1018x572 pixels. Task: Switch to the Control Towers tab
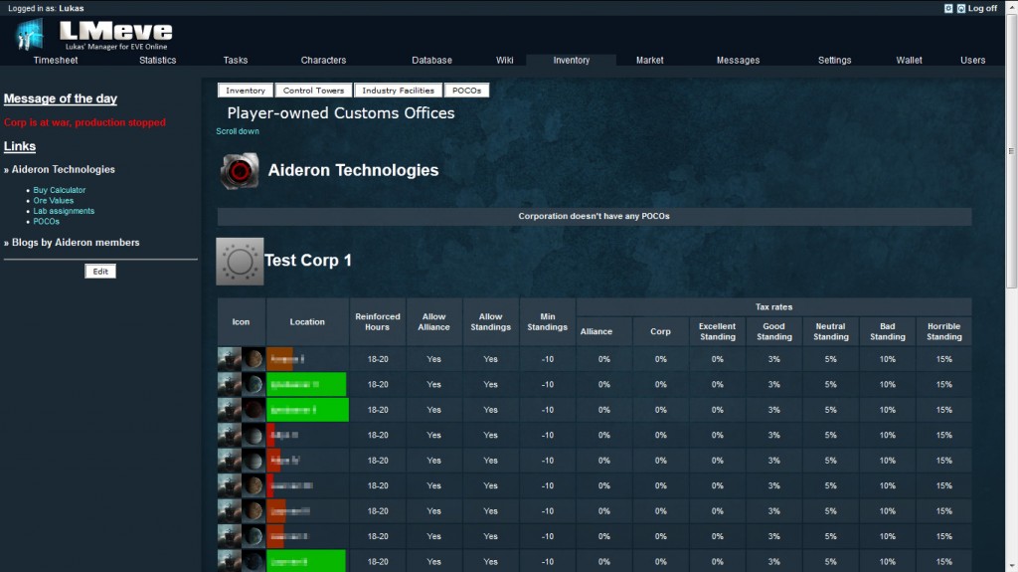[313, 91]
